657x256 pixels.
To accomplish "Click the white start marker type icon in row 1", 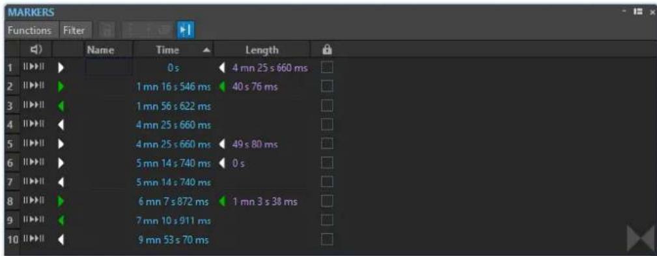I will pos(61,68).
